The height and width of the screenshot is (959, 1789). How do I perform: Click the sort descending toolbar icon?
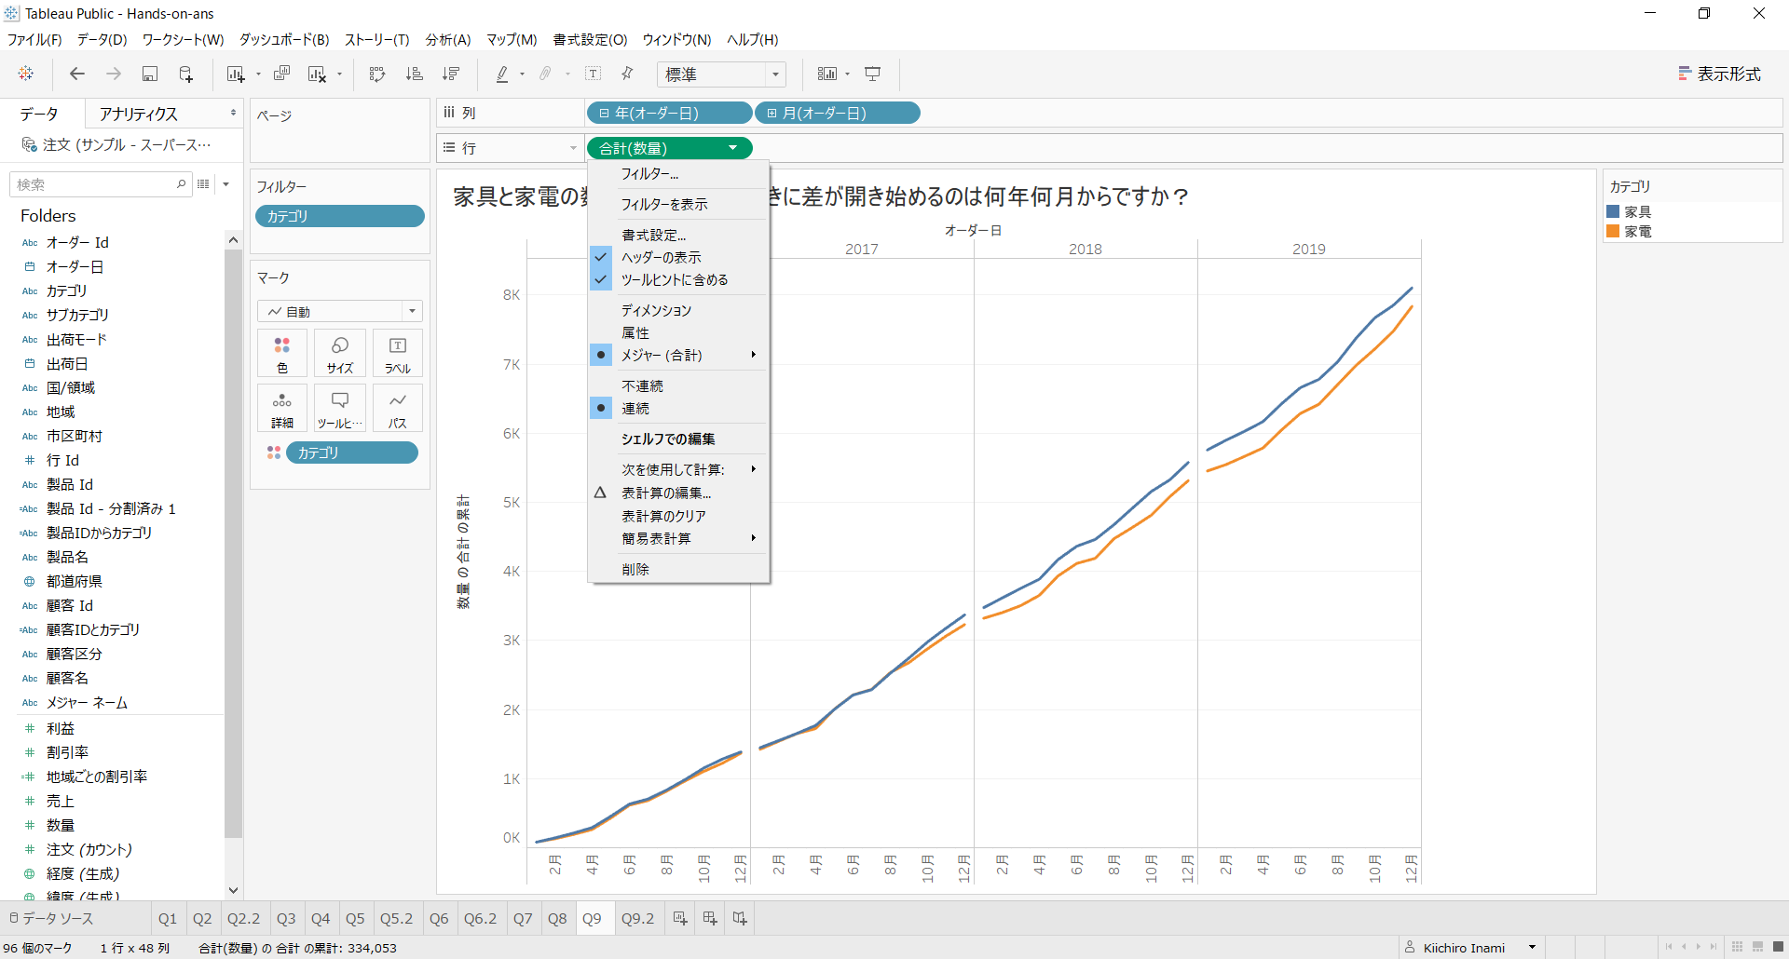451,74
